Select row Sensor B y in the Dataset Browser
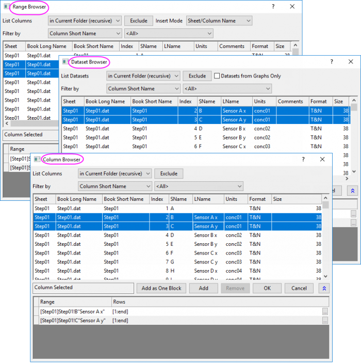 tap(206, 137)
